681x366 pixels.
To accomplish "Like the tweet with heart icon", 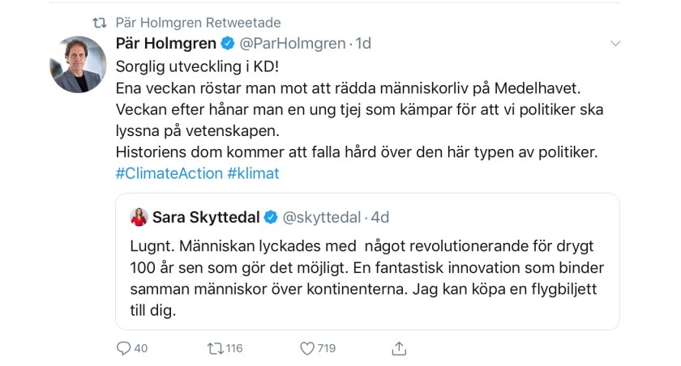I will [x=307, y=349].
